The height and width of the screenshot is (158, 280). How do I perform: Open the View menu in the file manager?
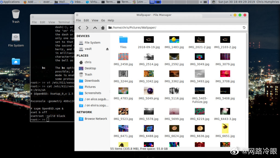point(95,20)
